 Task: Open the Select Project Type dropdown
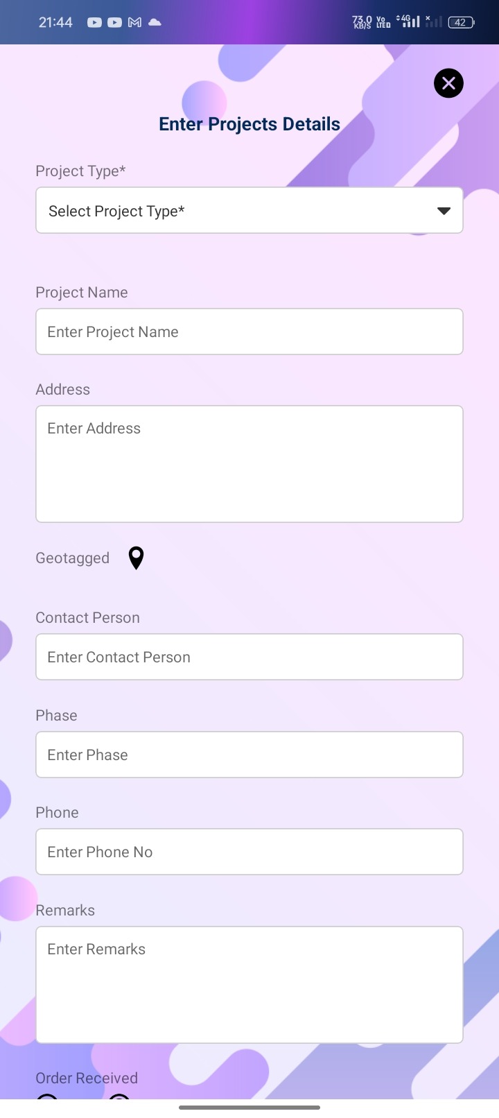pyautogui.click(x=249, y=211)
